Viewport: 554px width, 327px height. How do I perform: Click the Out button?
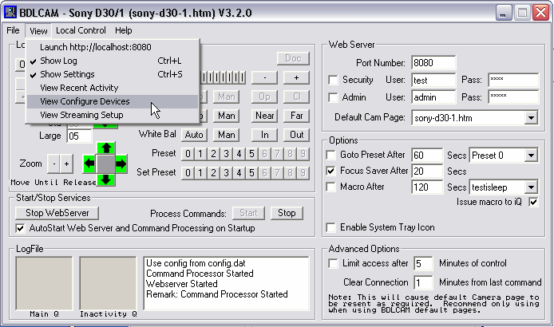click(296, 135)
